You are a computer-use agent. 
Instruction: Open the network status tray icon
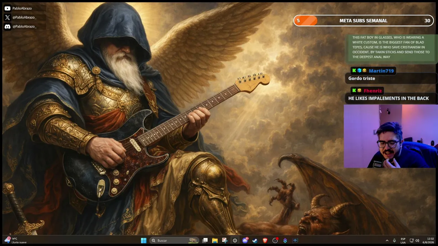(412, 241)
